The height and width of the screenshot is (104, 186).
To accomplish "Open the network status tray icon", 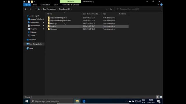I will [136, 101].
